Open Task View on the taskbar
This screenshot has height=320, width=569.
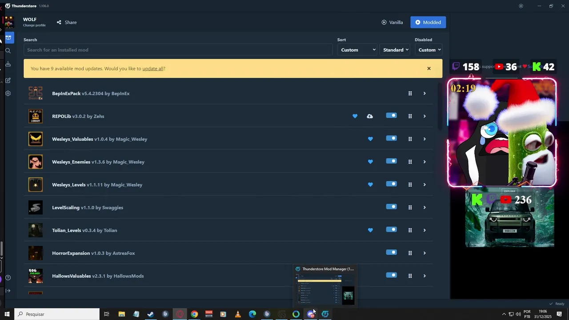click(107, 314)
